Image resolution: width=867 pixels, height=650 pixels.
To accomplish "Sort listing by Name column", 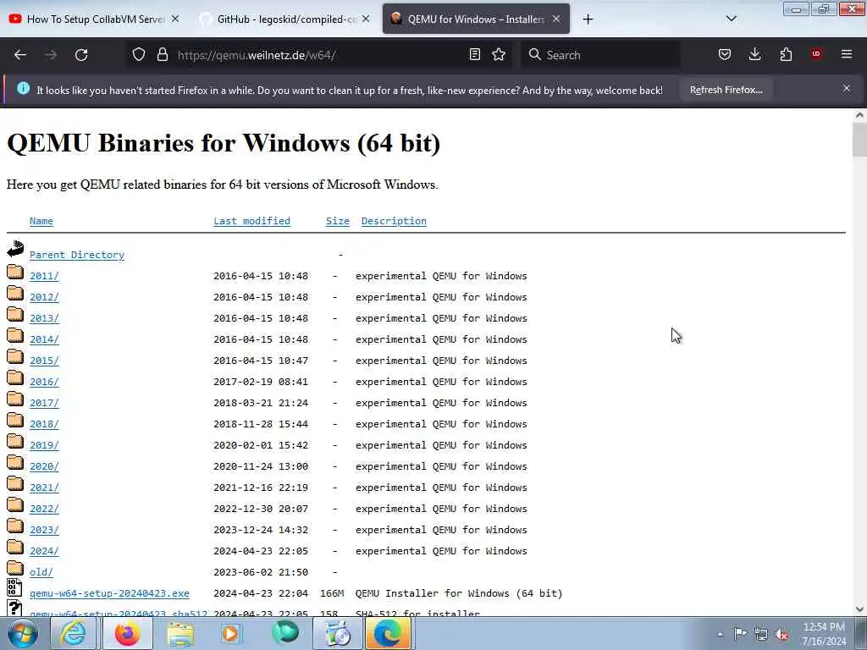I will click(41, 221).
